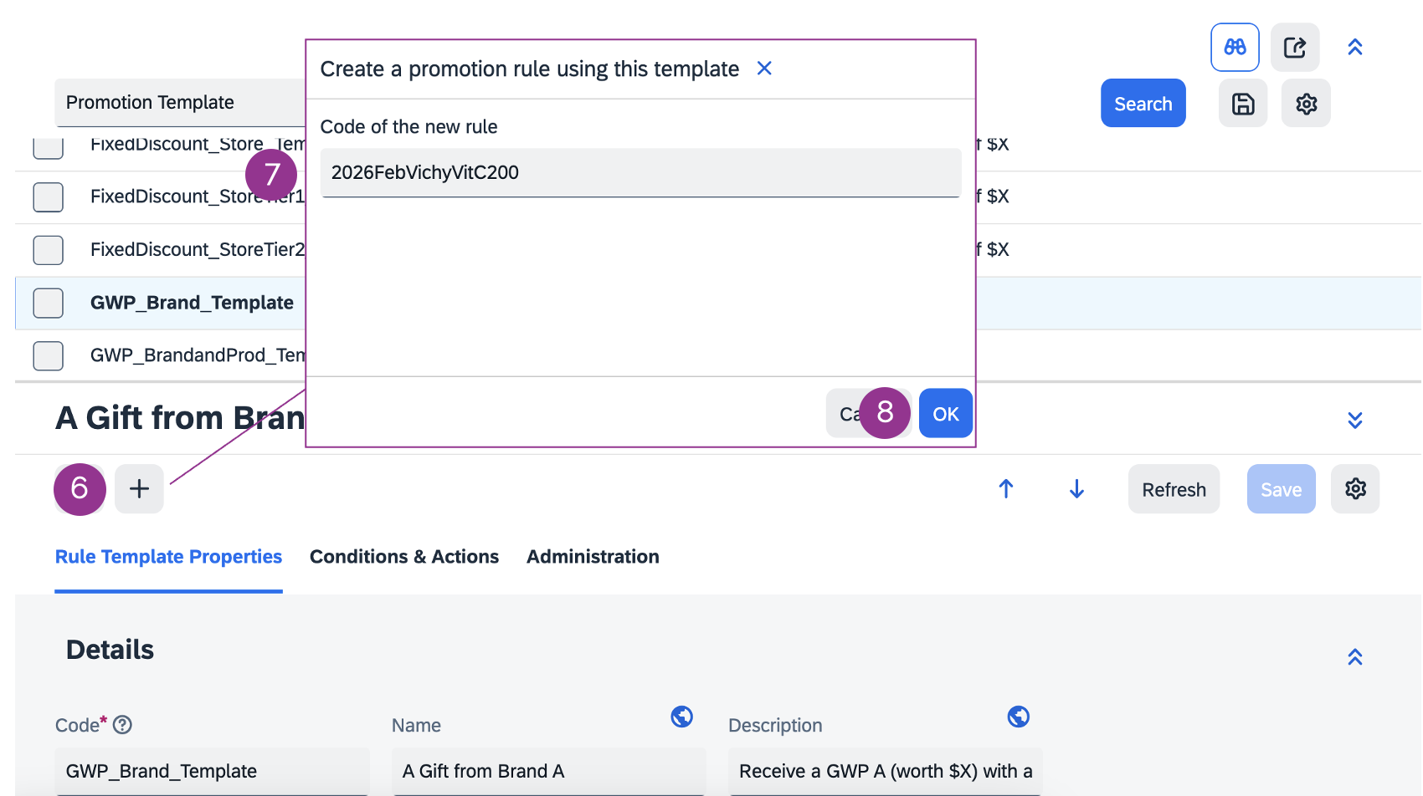Check the GWP_BrandandProd template checkbox

pyautogui.click(x=49, y=355)
